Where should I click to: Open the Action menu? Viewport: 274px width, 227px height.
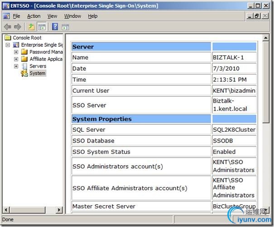34,16
